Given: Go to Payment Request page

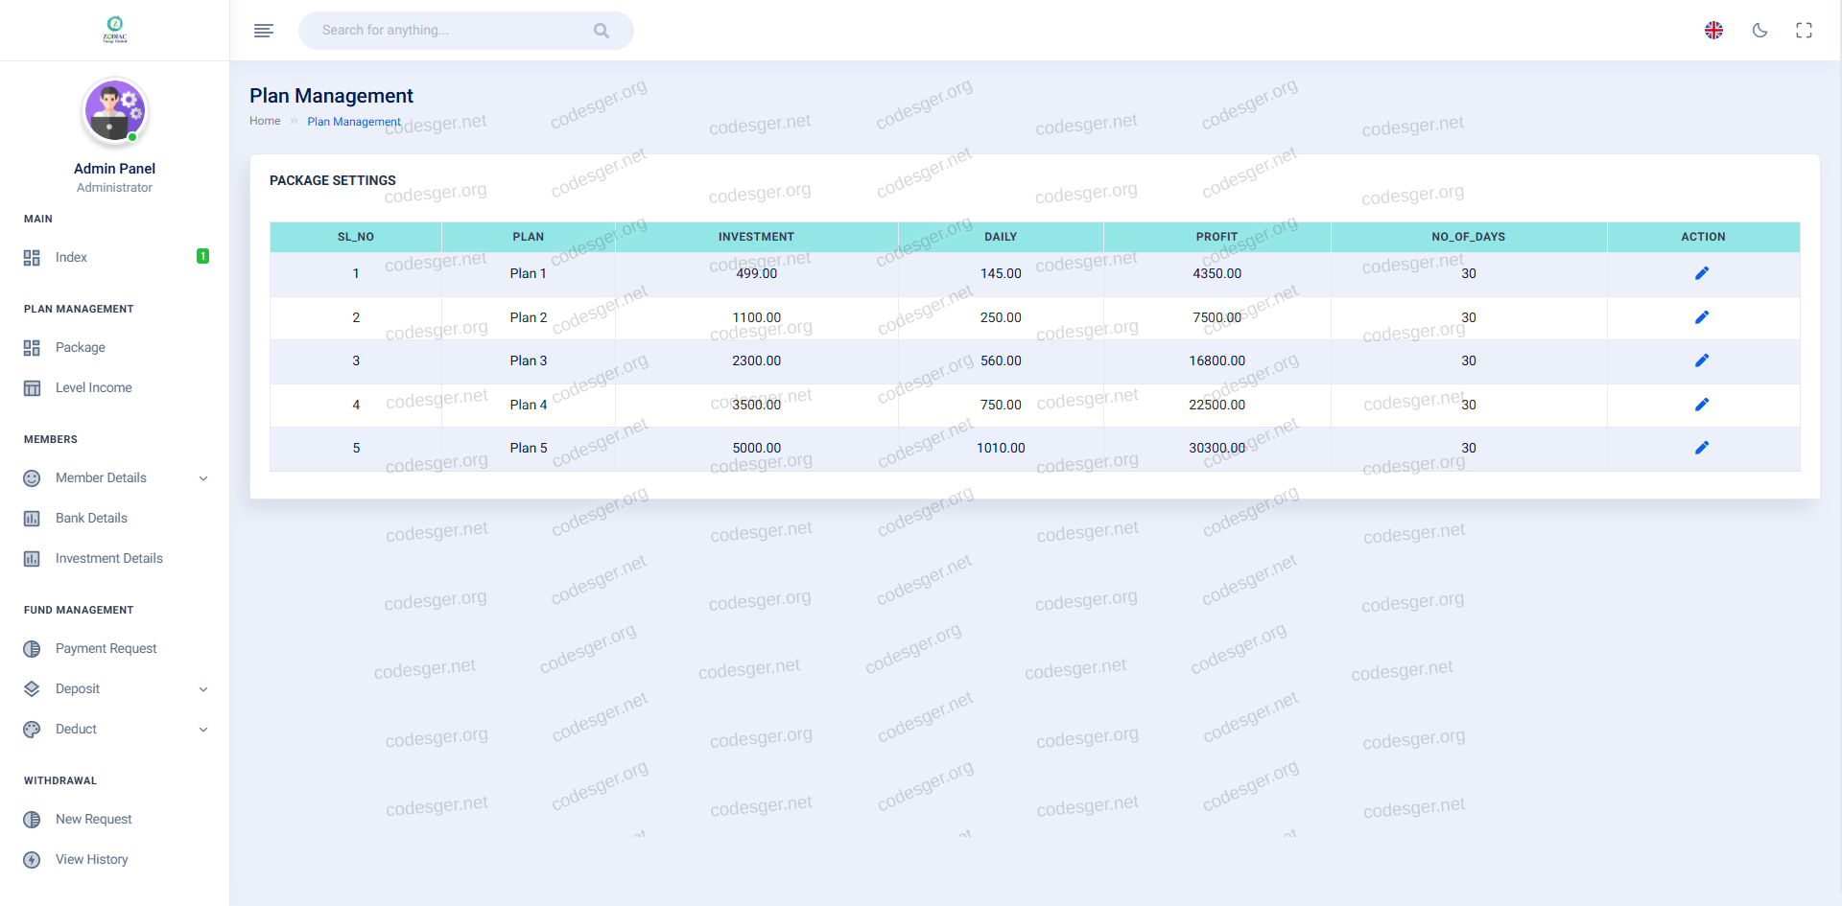Looking at the screenshot, I should (106, 648).
